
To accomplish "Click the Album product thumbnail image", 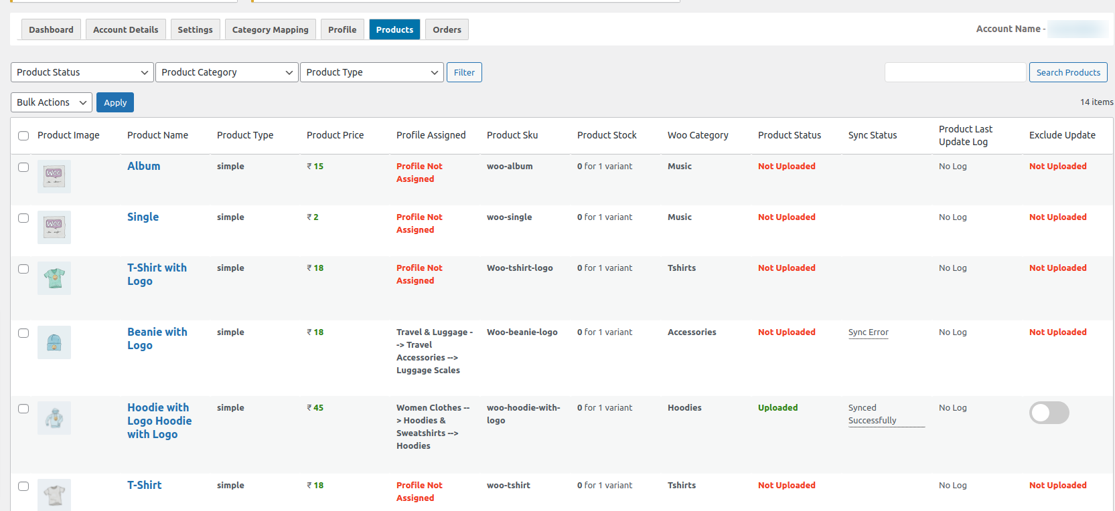I will point(54,177).
